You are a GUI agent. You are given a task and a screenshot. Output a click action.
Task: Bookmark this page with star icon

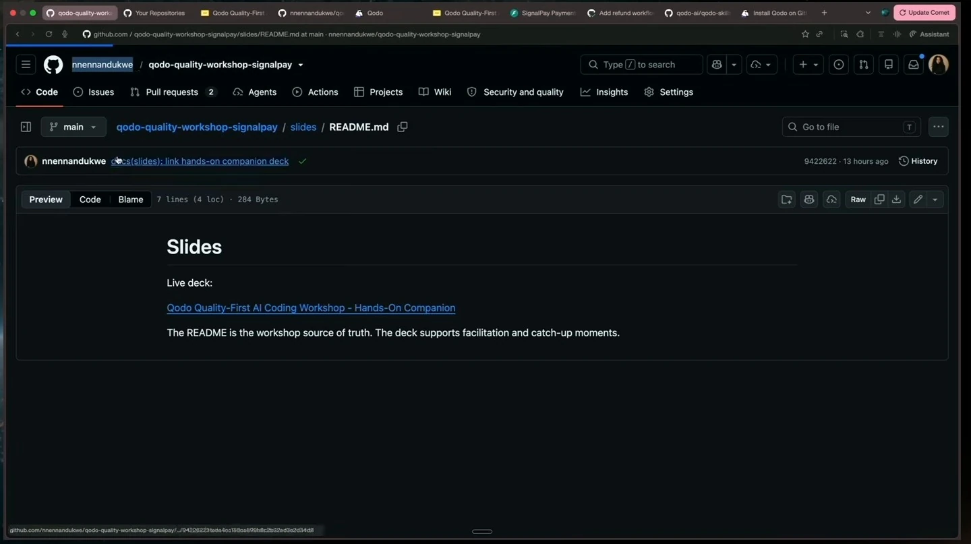(x=805, y=34)
